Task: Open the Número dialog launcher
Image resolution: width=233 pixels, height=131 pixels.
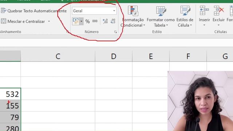Action: click(115, 32)
